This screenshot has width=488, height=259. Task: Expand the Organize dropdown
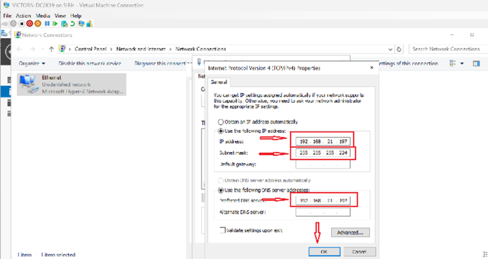(x=32, y=63)
